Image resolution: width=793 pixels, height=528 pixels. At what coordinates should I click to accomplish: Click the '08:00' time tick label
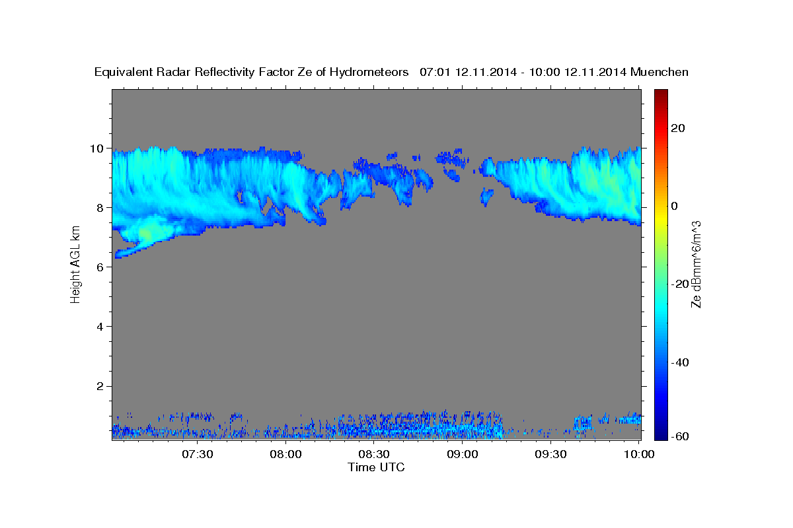286,454
